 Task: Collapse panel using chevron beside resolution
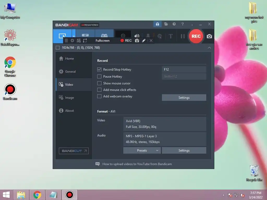209,48
